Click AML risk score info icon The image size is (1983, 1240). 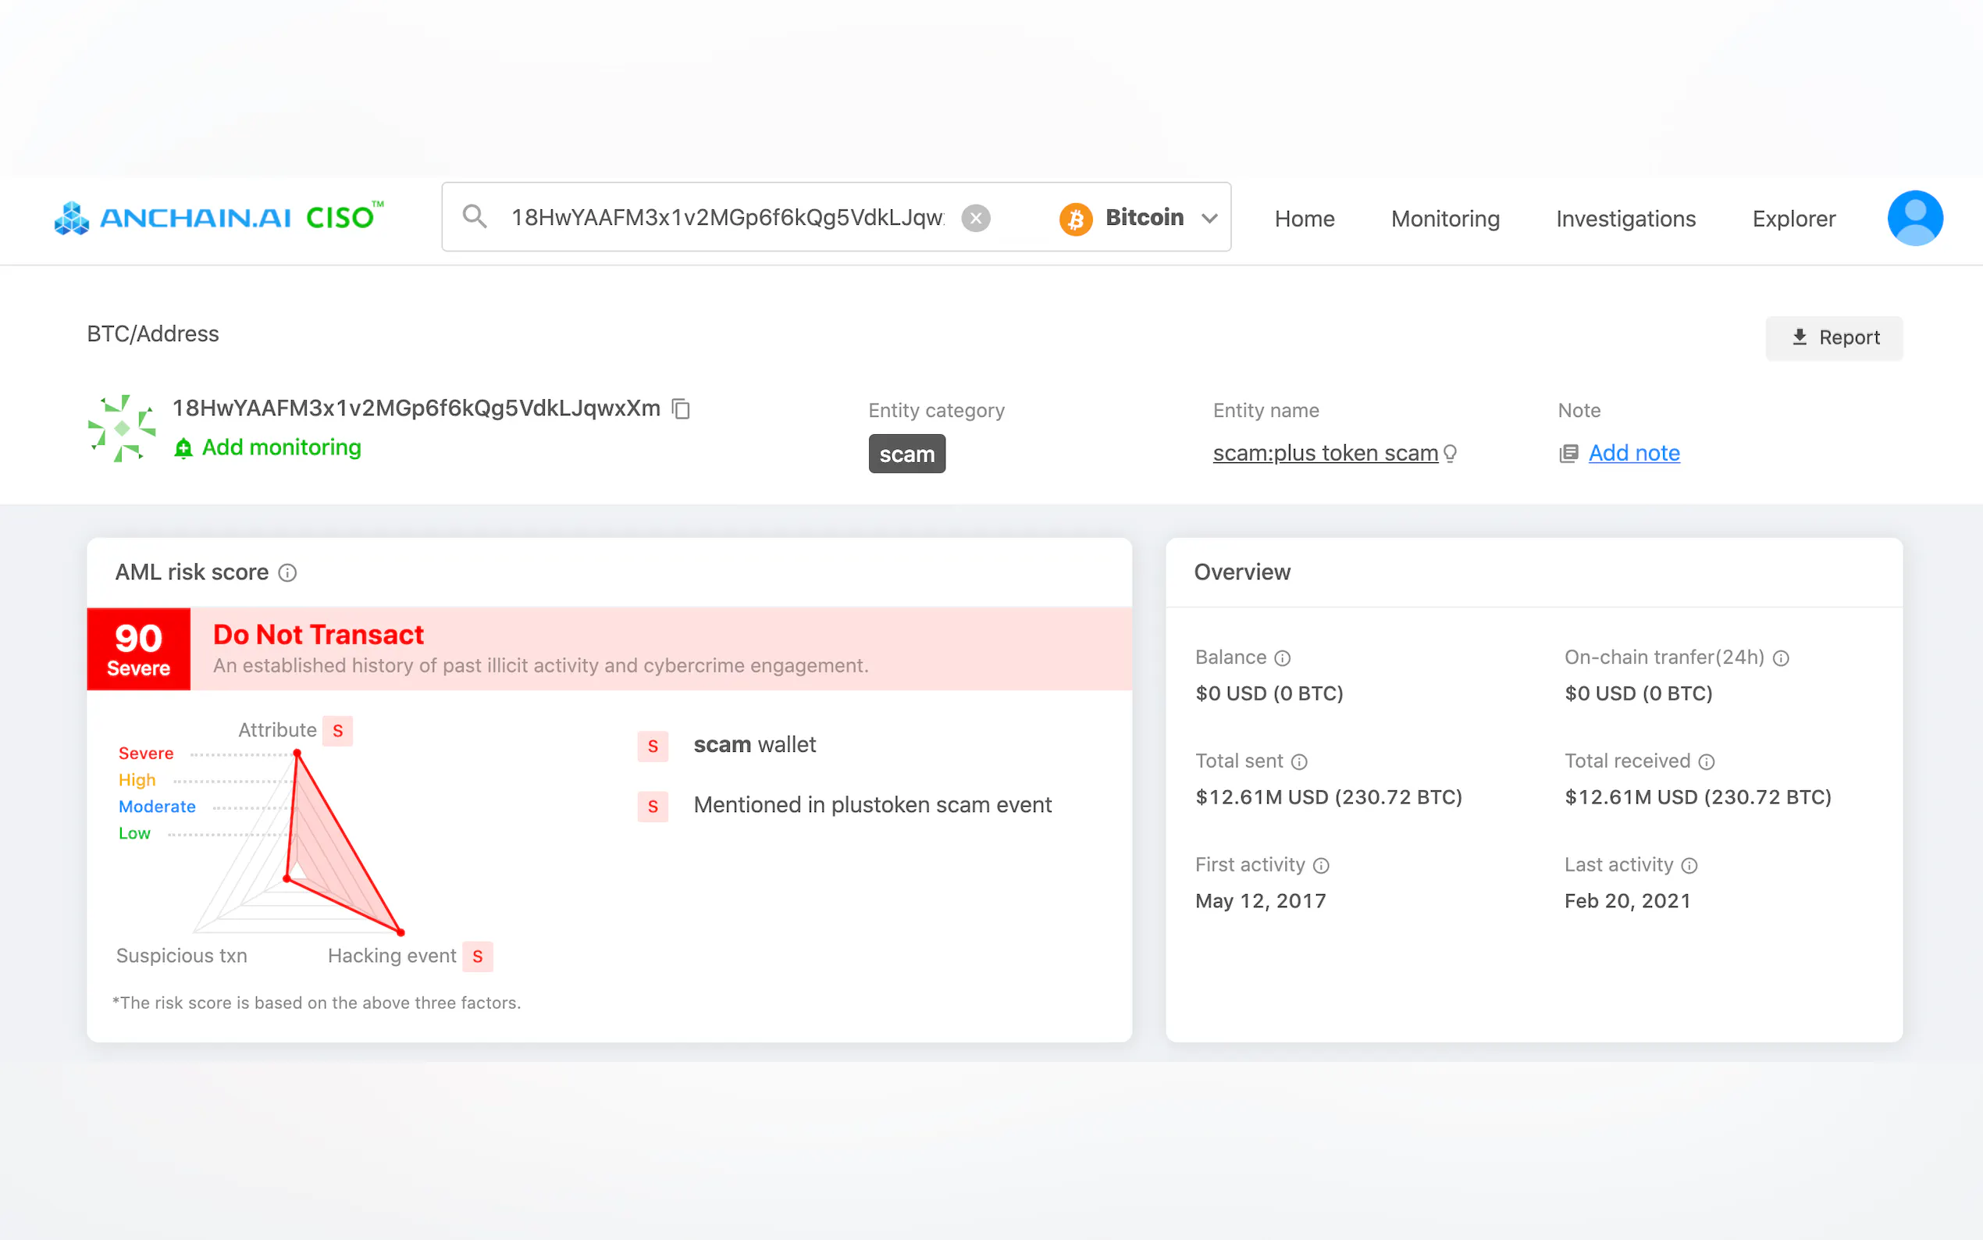pyautogui.click(x=287, y=572)
